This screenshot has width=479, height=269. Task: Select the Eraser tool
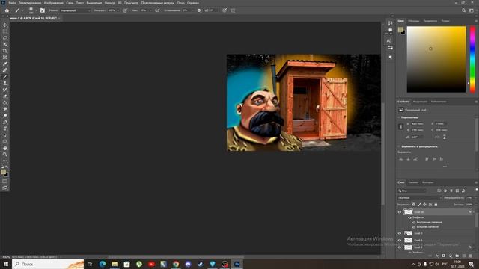tap(5, 96)
